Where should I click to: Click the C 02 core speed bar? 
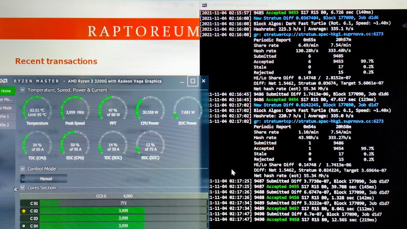click(x=123, y=211)
